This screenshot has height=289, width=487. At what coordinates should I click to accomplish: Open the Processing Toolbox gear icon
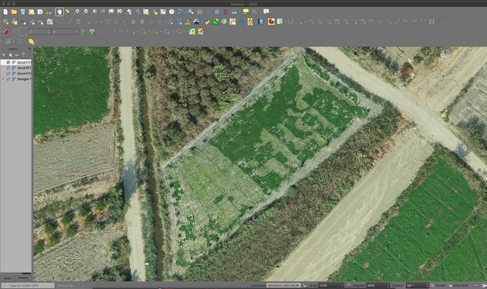click(x=217, y=12)
